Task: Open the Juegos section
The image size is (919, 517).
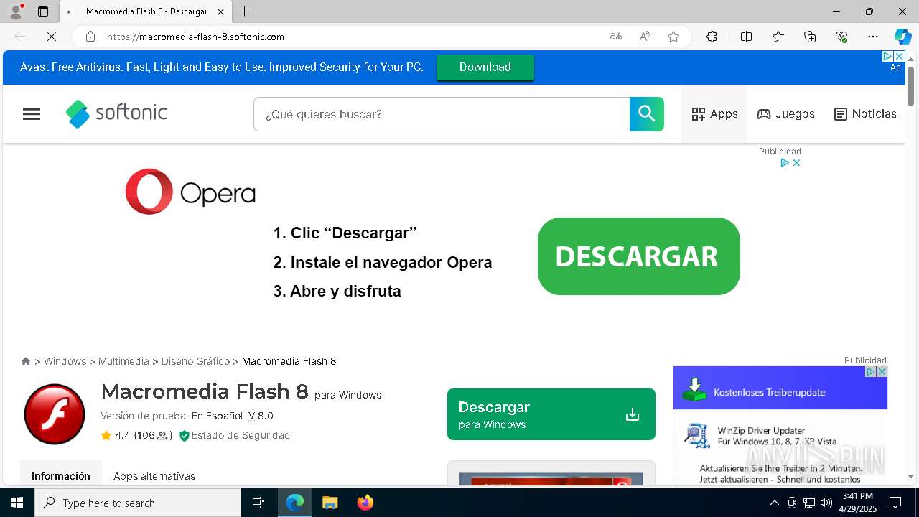Action: 786,114
